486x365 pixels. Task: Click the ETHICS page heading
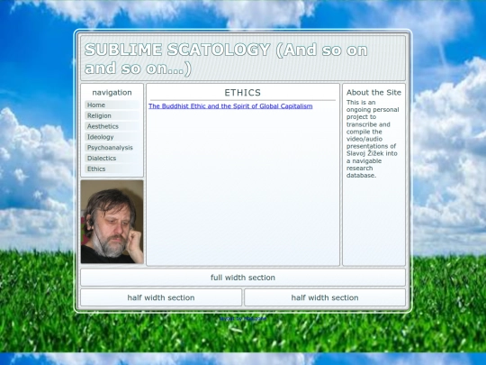click(x=243, y=93)
